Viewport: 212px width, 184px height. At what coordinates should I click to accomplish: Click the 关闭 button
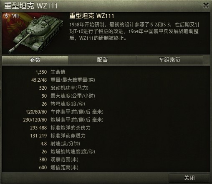tap(189, 178)
